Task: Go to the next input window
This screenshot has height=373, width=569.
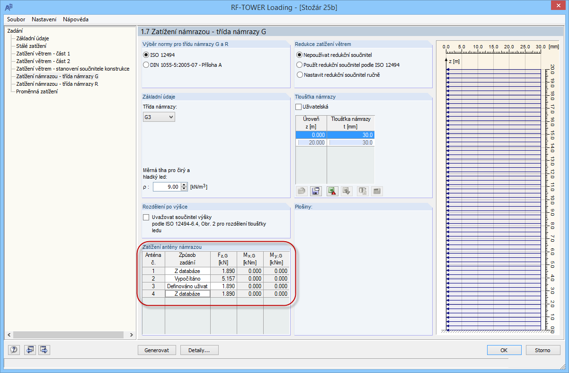Action: pos(44,350)
